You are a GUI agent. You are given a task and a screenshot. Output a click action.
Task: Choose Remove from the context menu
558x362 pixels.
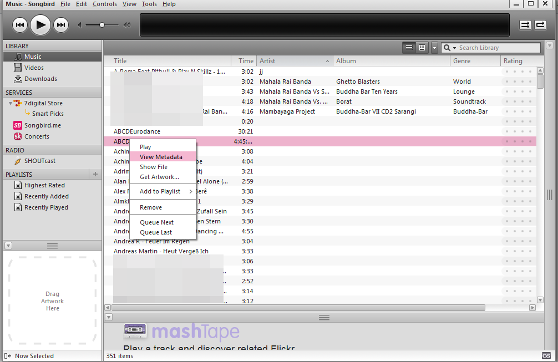[163, 207]
